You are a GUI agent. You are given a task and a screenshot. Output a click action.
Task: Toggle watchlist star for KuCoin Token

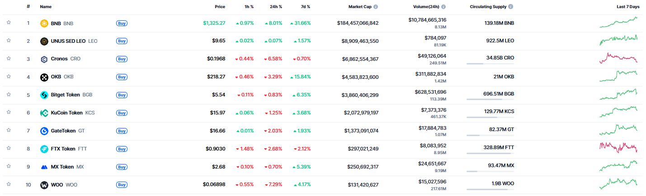click(9, 113)
